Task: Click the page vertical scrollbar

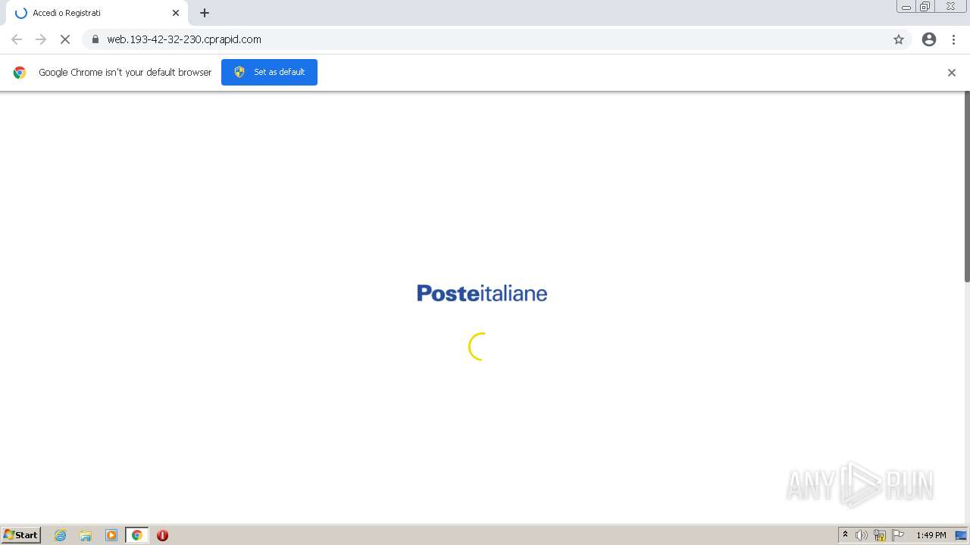Action: pyautogui.click(x=966, y=187)
